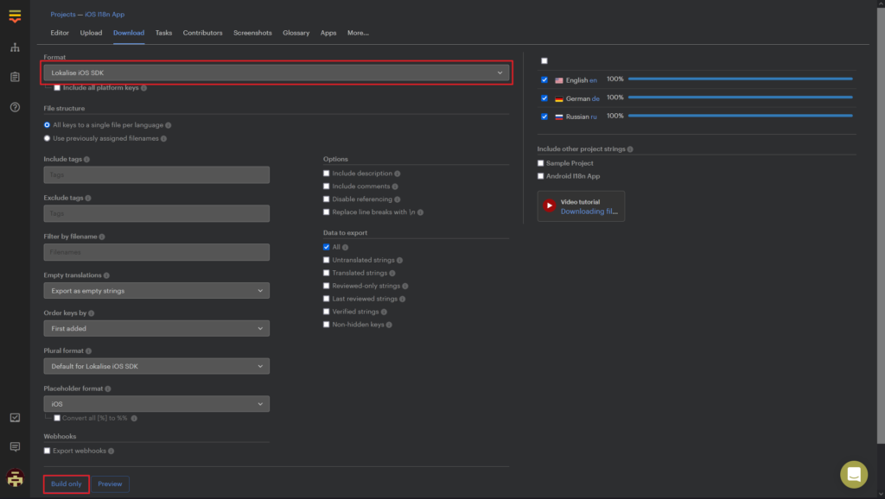This screenshot has height=499, width=885.
Task: Open the Downloading files tutorial link
Action: point(589,212)
